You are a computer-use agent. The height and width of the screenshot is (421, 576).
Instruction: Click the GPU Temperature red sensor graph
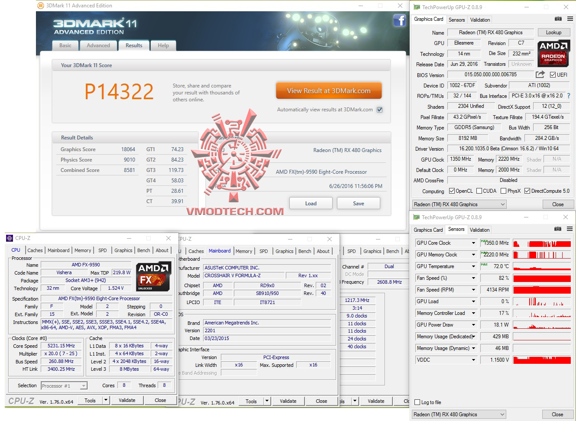[542, 266]
